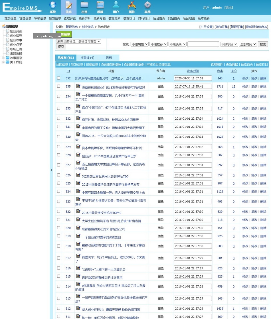Image resolution: width=271 pixels, height=319 pixels.
Task: Click the image-title icon on row 535
Action: [x=78, y=86]
